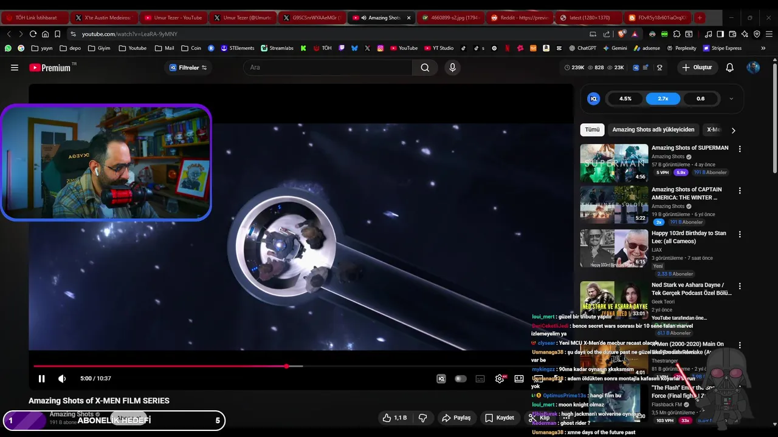Select the 'Amazing Shots adlı yükleyiciden' chip
Screen dimensions: 778x437
pos(653,130)
